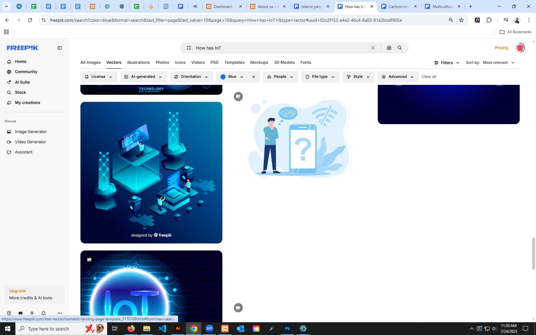Viewport: 536px width, 335px height.
Task: Open Visual Studio Code from taskbar
Action: tap(162, 329)
